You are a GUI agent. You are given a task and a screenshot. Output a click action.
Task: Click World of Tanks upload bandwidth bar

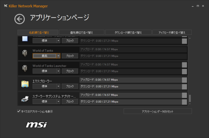click(133, 49)
